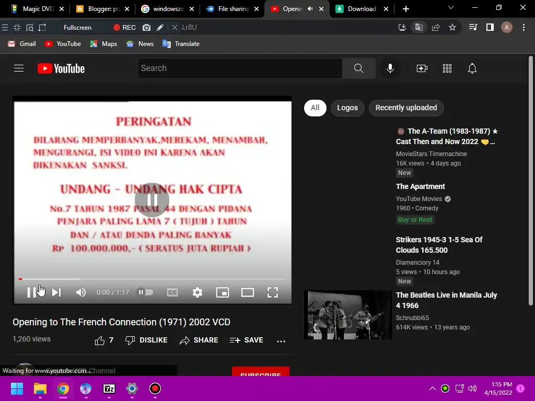Viewport: 535px width, 401px height.
Task: Open the News bookmark
Action: 140,44
